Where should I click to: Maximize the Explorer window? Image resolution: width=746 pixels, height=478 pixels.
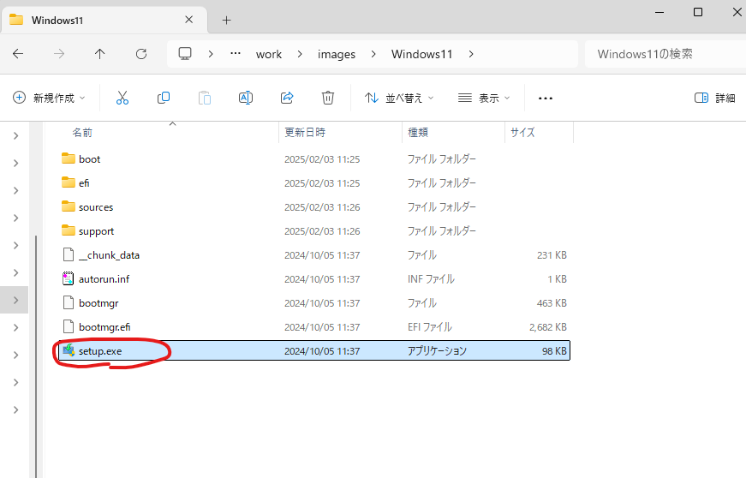pos(698,12)
